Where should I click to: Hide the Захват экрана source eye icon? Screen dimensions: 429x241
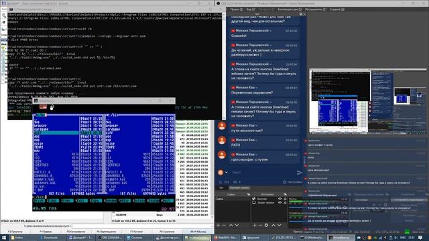coord(280,203)
